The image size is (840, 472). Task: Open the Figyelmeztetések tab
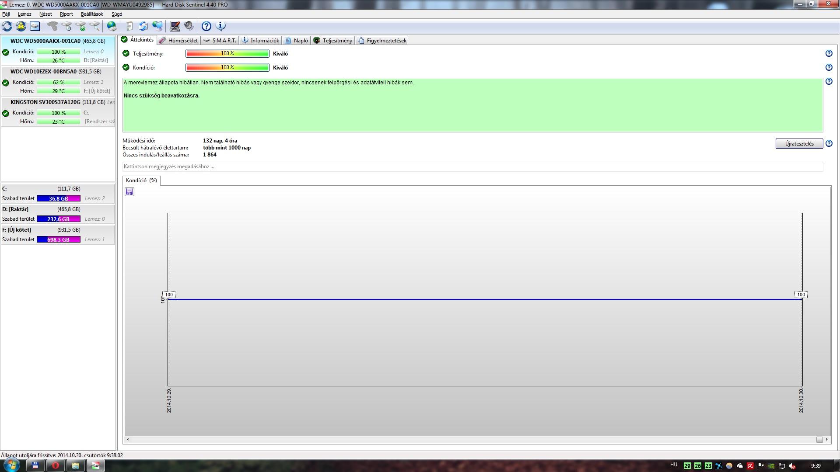pyautogui.click(x=382, y=40)
